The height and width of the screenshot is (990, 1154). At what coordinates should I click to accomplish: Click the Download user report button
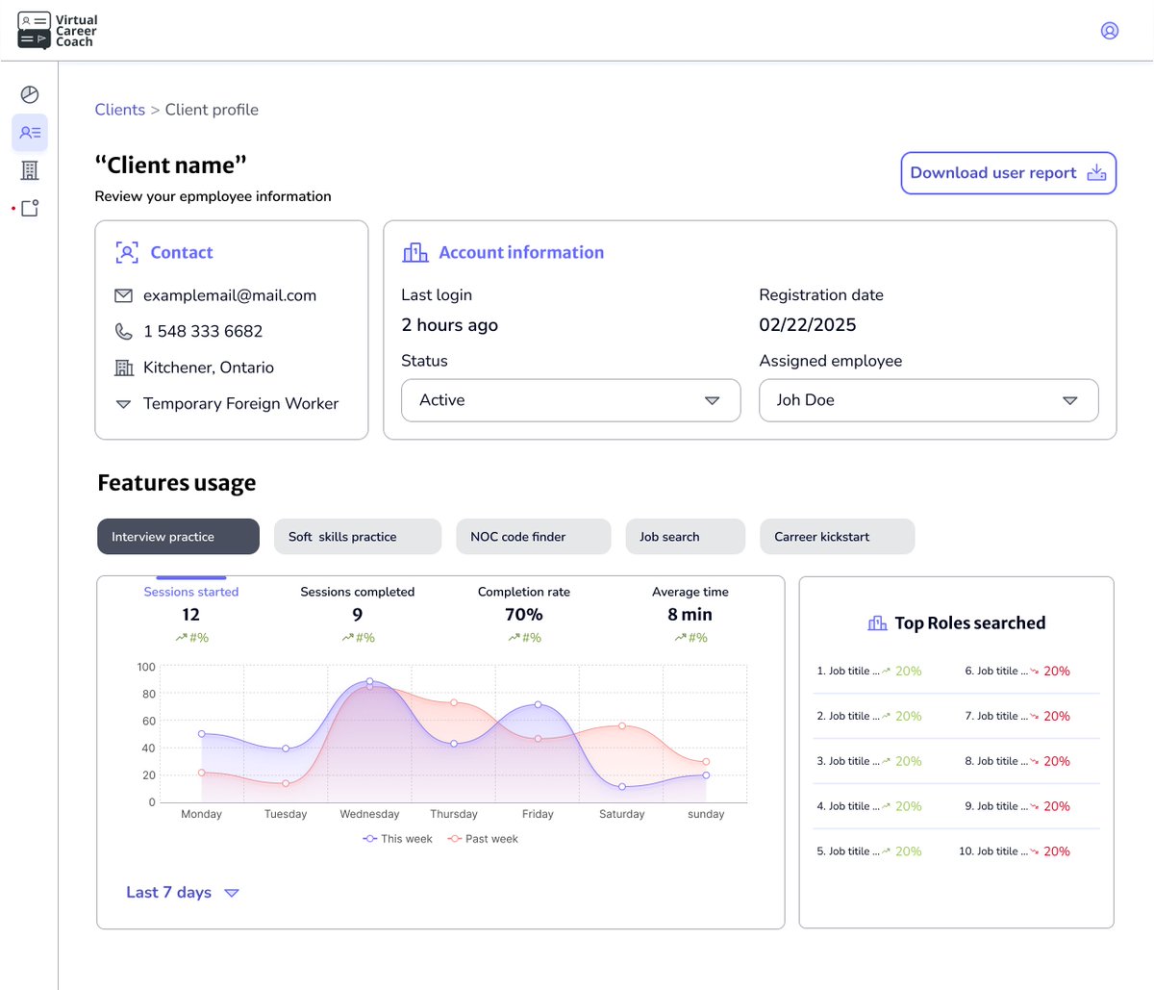pyautogui.click(x=1009, y=173)
